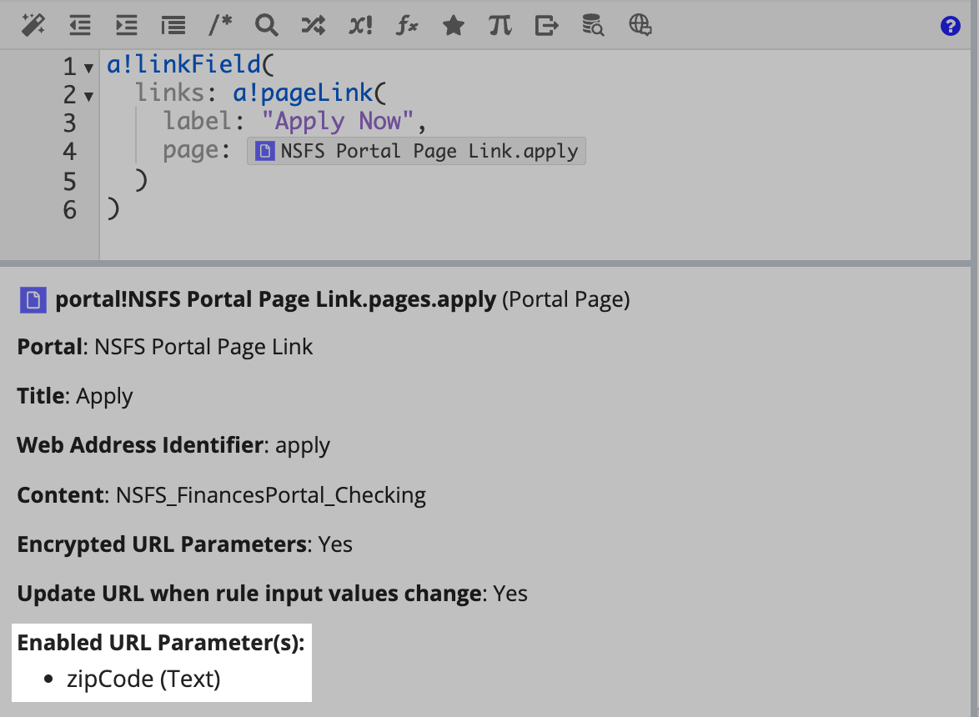Click heading portal!NSFS Portal Page Link.pages.apply
979x717 pixels.
pyautogui.click(x=275, y=299)
